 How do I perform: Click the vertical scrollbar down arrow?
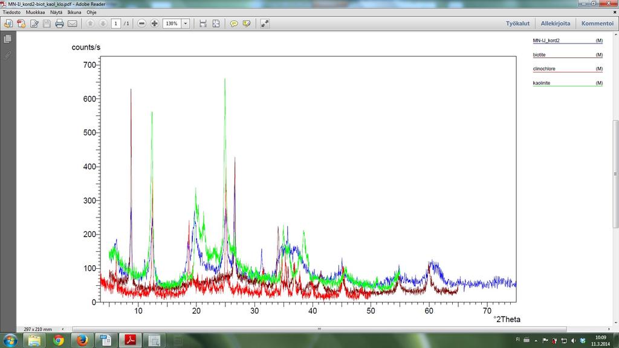(x=615, y=323)
